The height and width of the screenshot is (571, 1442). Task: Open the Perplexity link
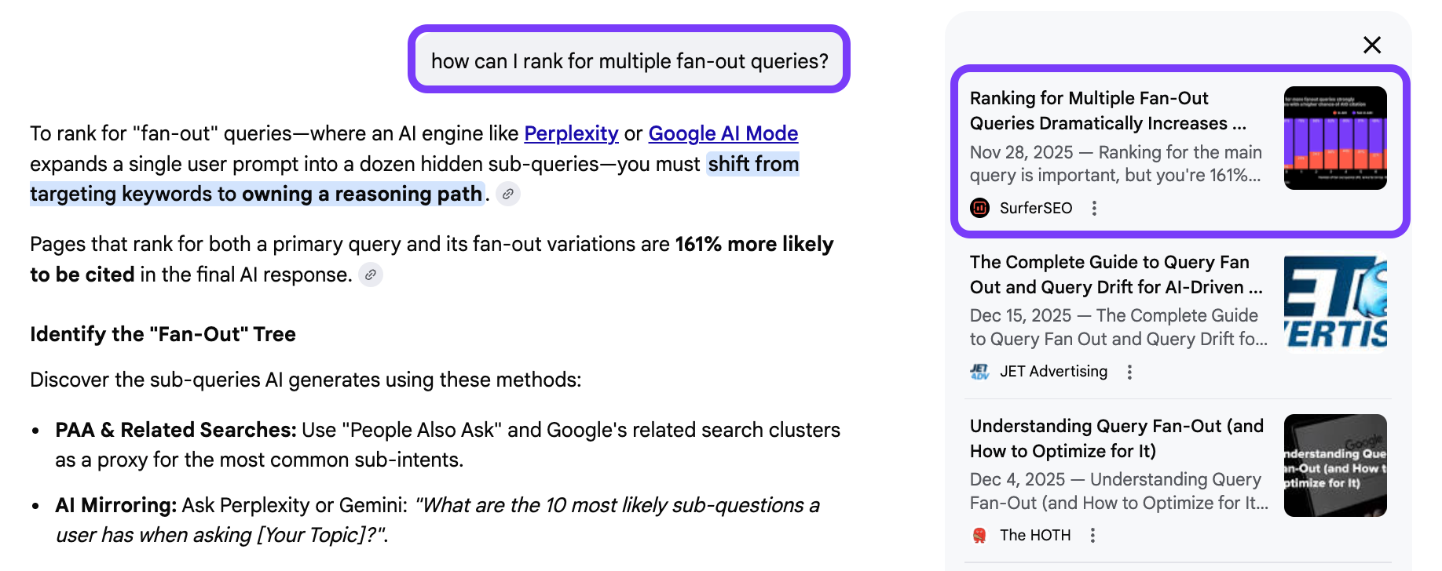pos(571,133)
